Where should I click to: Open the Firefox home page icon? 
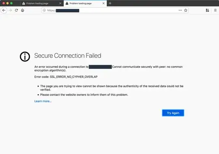(x=22, y=10)
